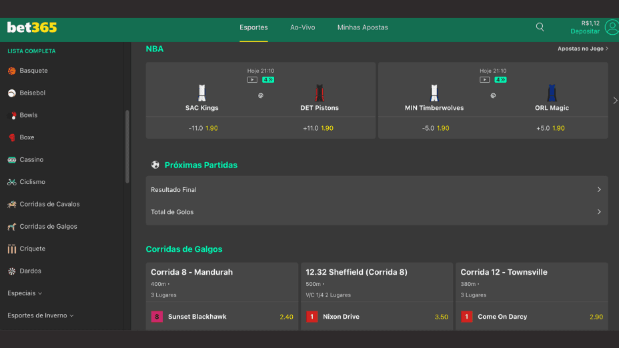The width and height of the screenshot is (619, 348).
Task: Click the LISTA COMPLETA sidebar header
Action: (x=31, y=51)
